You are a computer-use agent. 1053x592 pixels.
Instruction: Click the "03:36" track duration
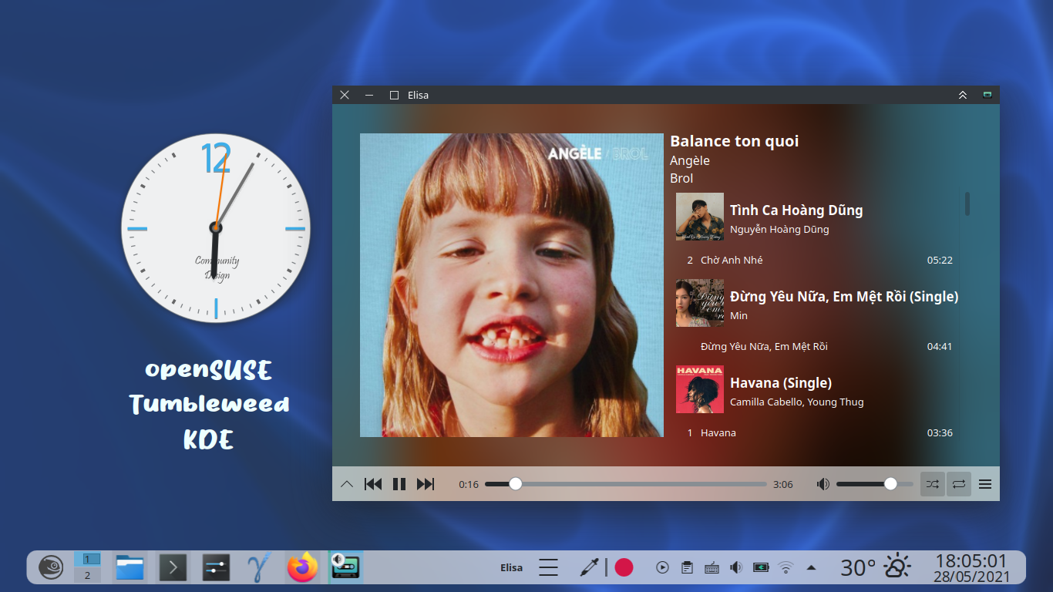[x=940, y=433]
